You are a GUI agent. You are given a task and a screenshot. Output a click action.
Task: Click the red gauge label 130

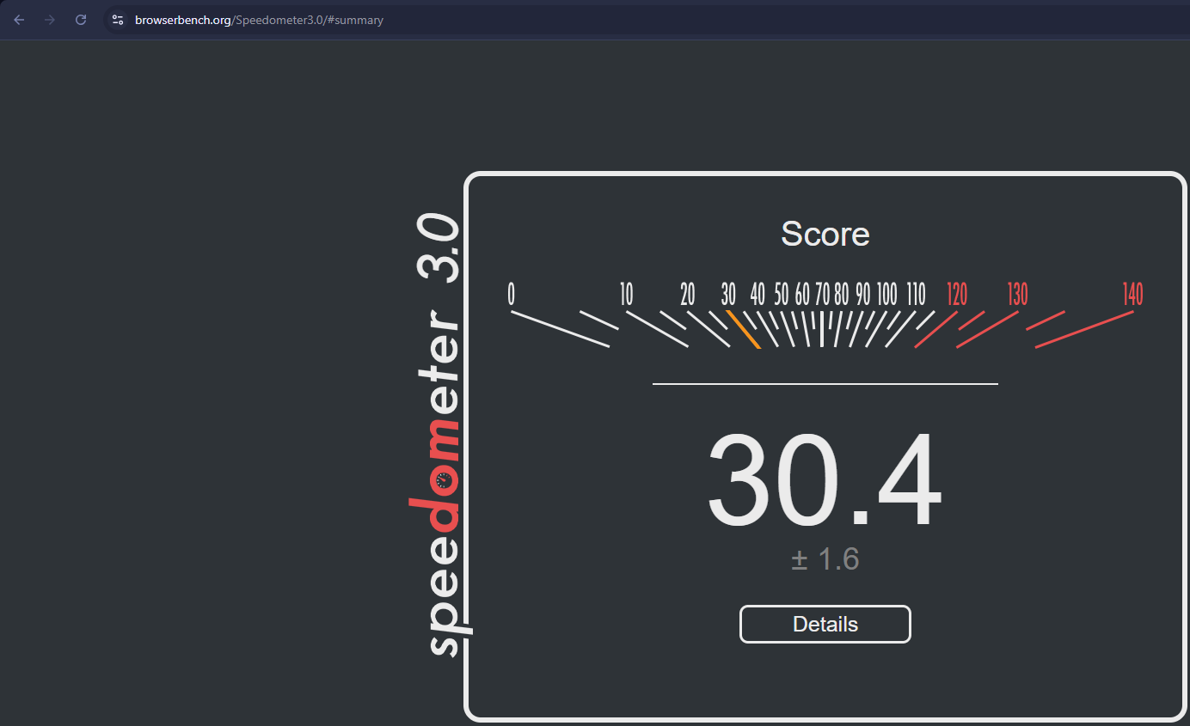1018,295
